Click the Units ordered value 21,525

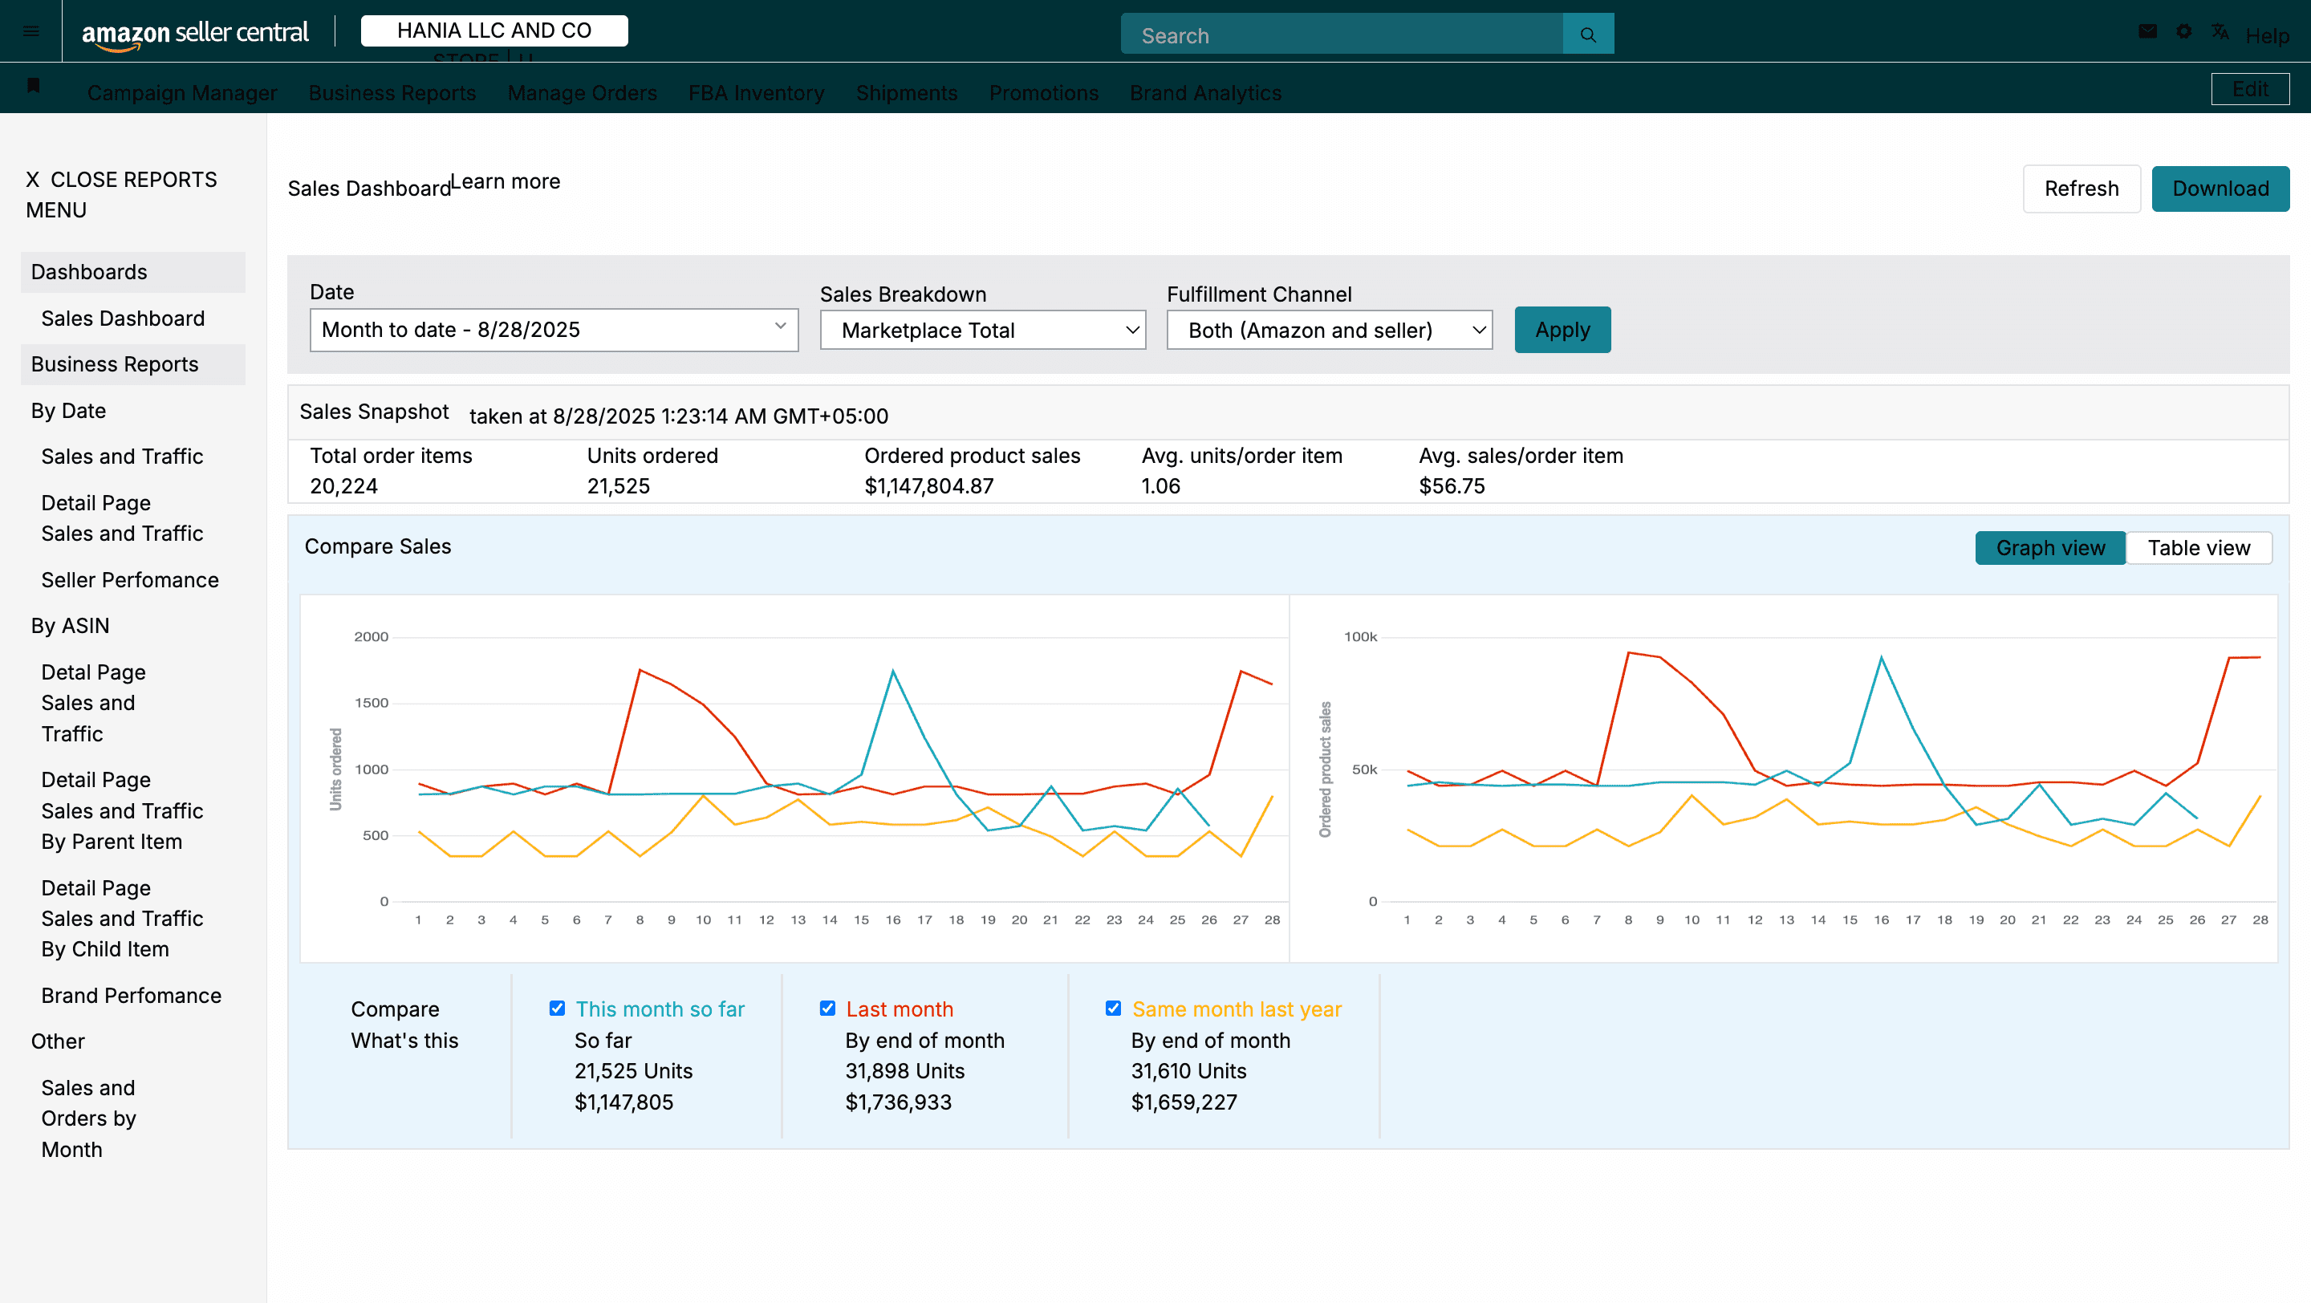pyautogui.click(x=618, y=486)
